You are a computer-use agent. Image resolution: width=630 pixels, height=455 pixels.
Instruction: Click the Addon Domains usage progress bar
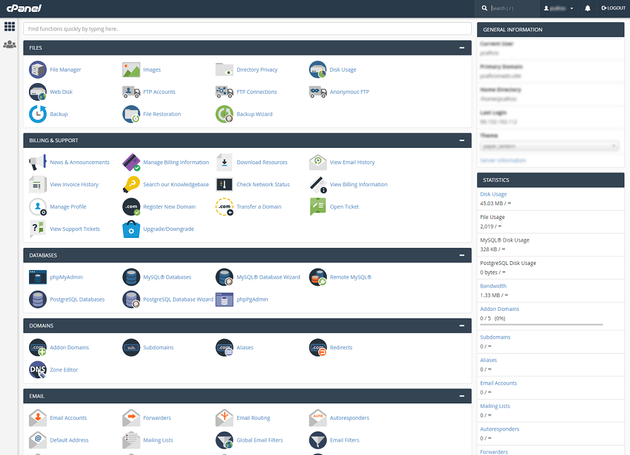click(x=542, y=324)
